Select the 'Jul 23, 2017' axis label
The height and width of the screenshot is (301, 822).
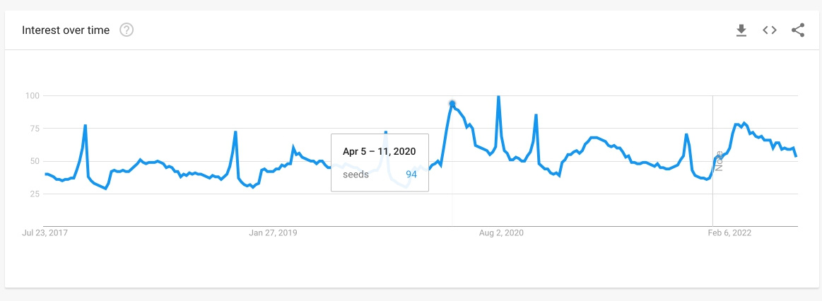pos(45,233)
